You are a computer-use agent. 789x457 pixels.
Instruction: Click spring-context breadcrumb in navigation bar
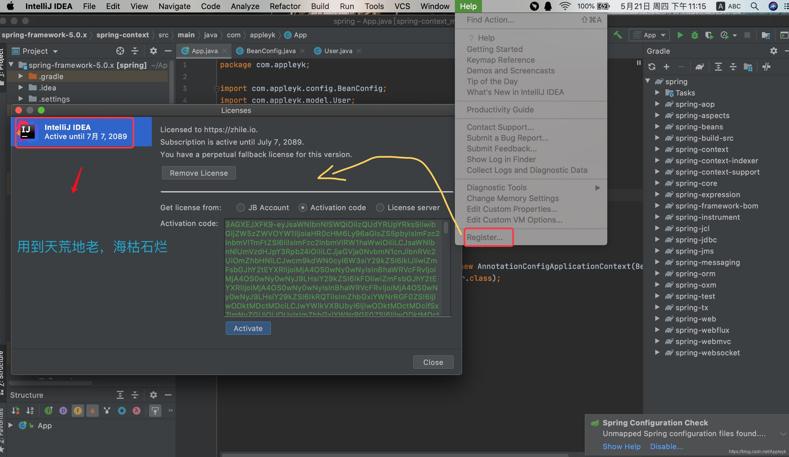[x=122, y=35]
